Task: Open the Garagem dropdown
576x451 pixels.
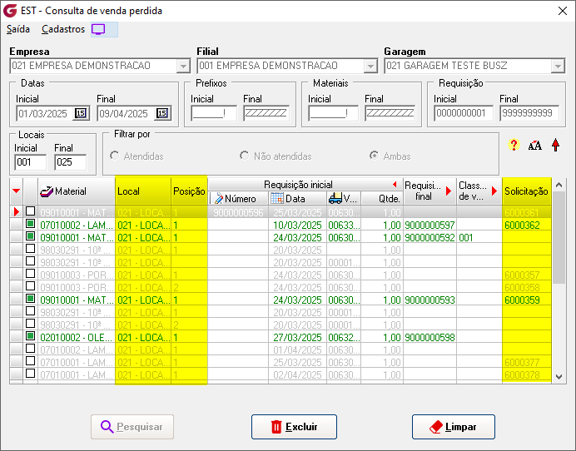Action: 558,66
